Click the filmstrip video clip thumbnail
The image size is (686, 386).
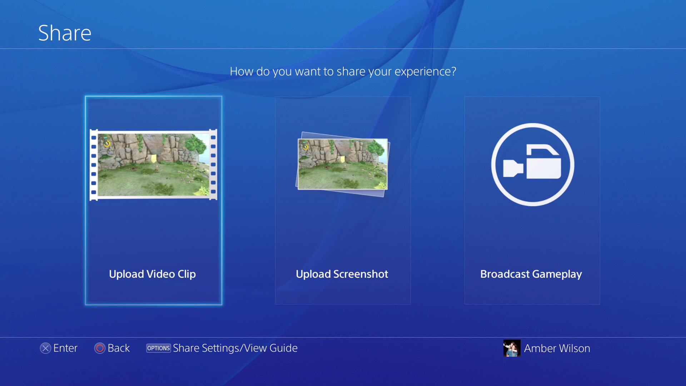tap(153, 165)
